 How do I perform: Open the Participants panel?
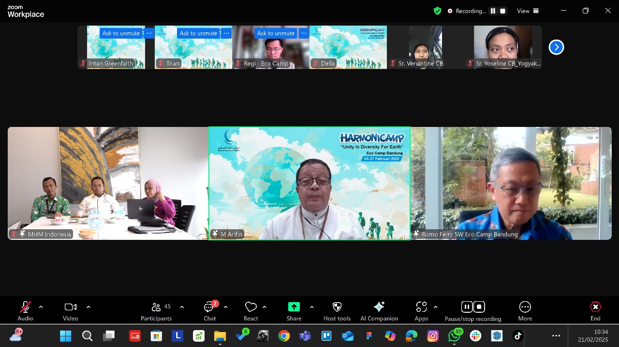[x=156, y=311]
